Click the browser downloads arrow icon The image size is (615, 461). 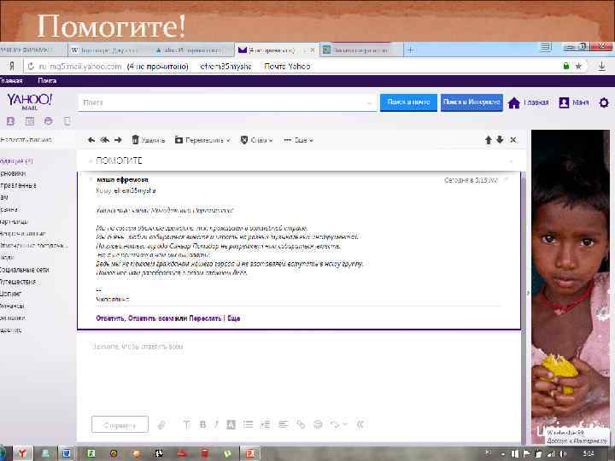(x=601, y=67)
